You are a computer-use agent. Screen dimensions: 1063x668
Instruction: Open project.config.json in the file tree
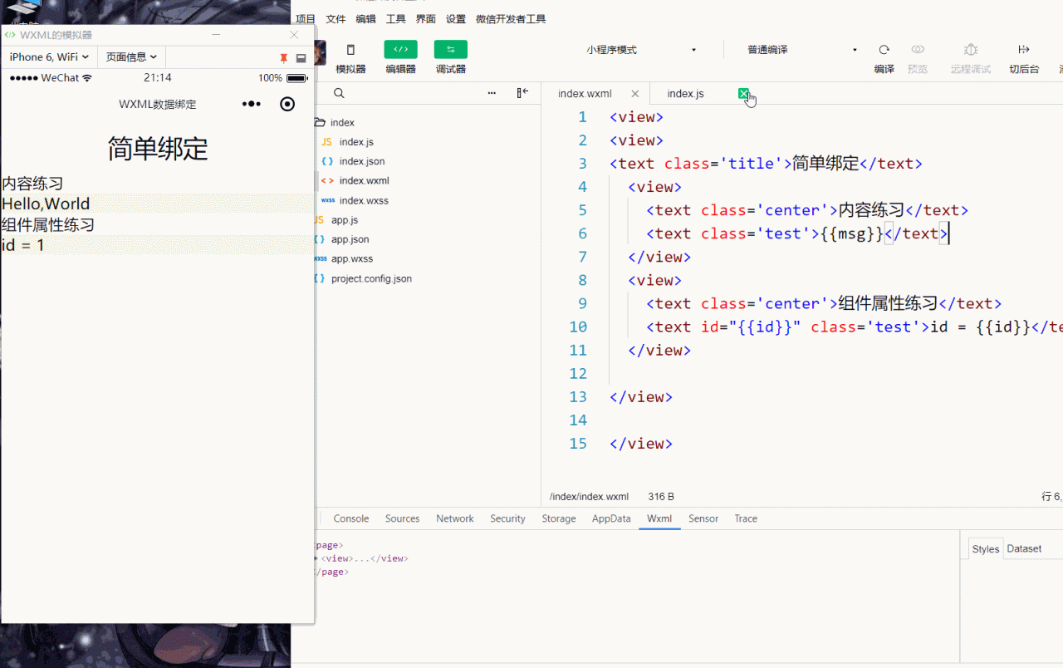click(x=371, y=278)
